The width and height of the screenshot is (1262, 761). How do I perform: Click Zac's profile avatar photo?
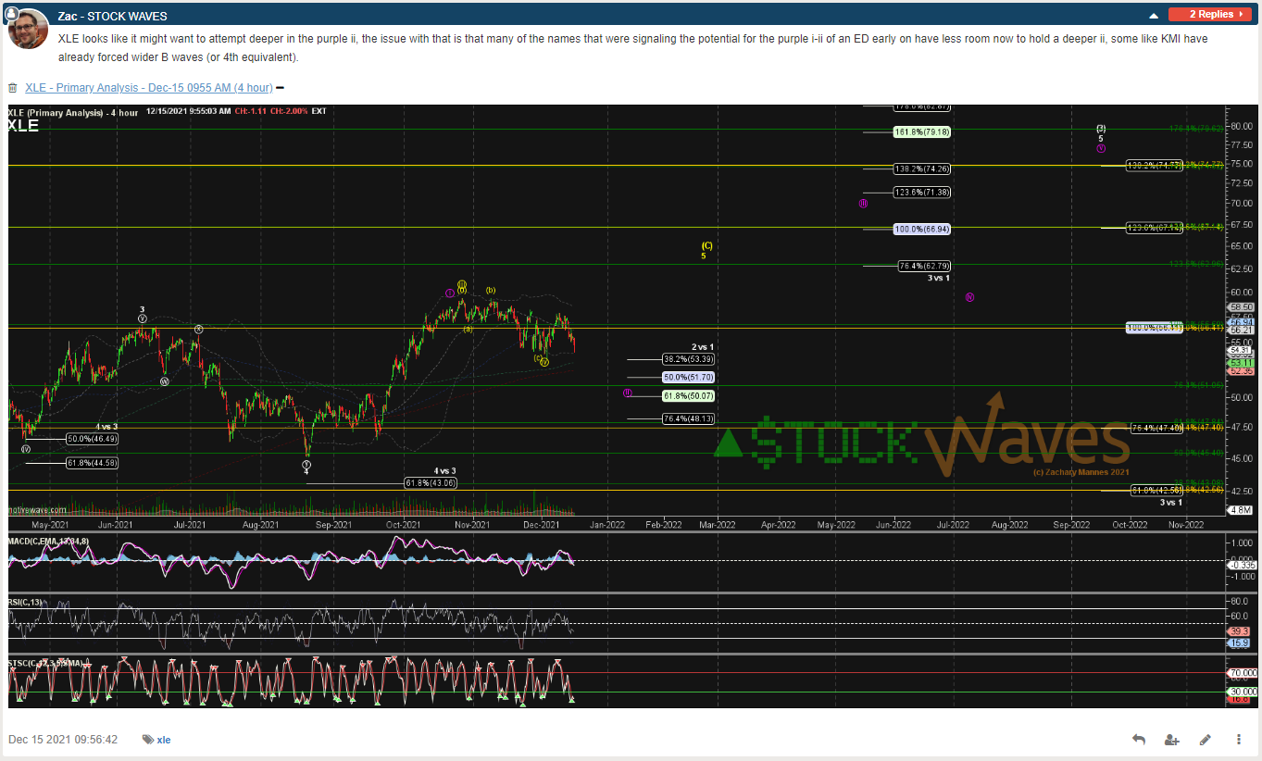[x=29, y=29]
